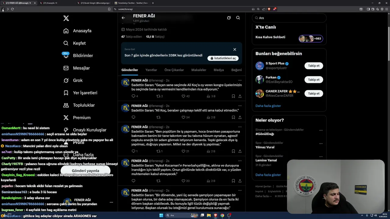Open Keşfet explore page
390x219 pixels.
tap(75, 43)
